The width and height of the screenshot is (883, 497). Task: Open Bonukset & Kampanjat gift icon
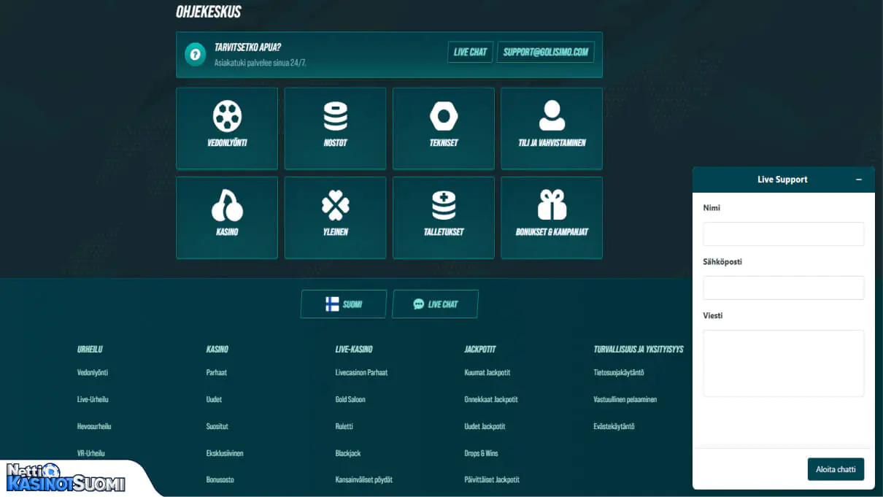[552, 207]
